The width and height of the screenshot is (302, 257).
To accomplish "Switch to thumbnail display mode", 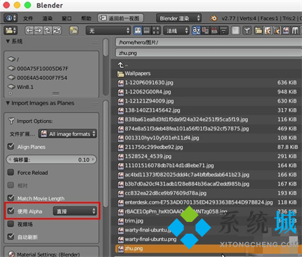I will coord(156,30).
